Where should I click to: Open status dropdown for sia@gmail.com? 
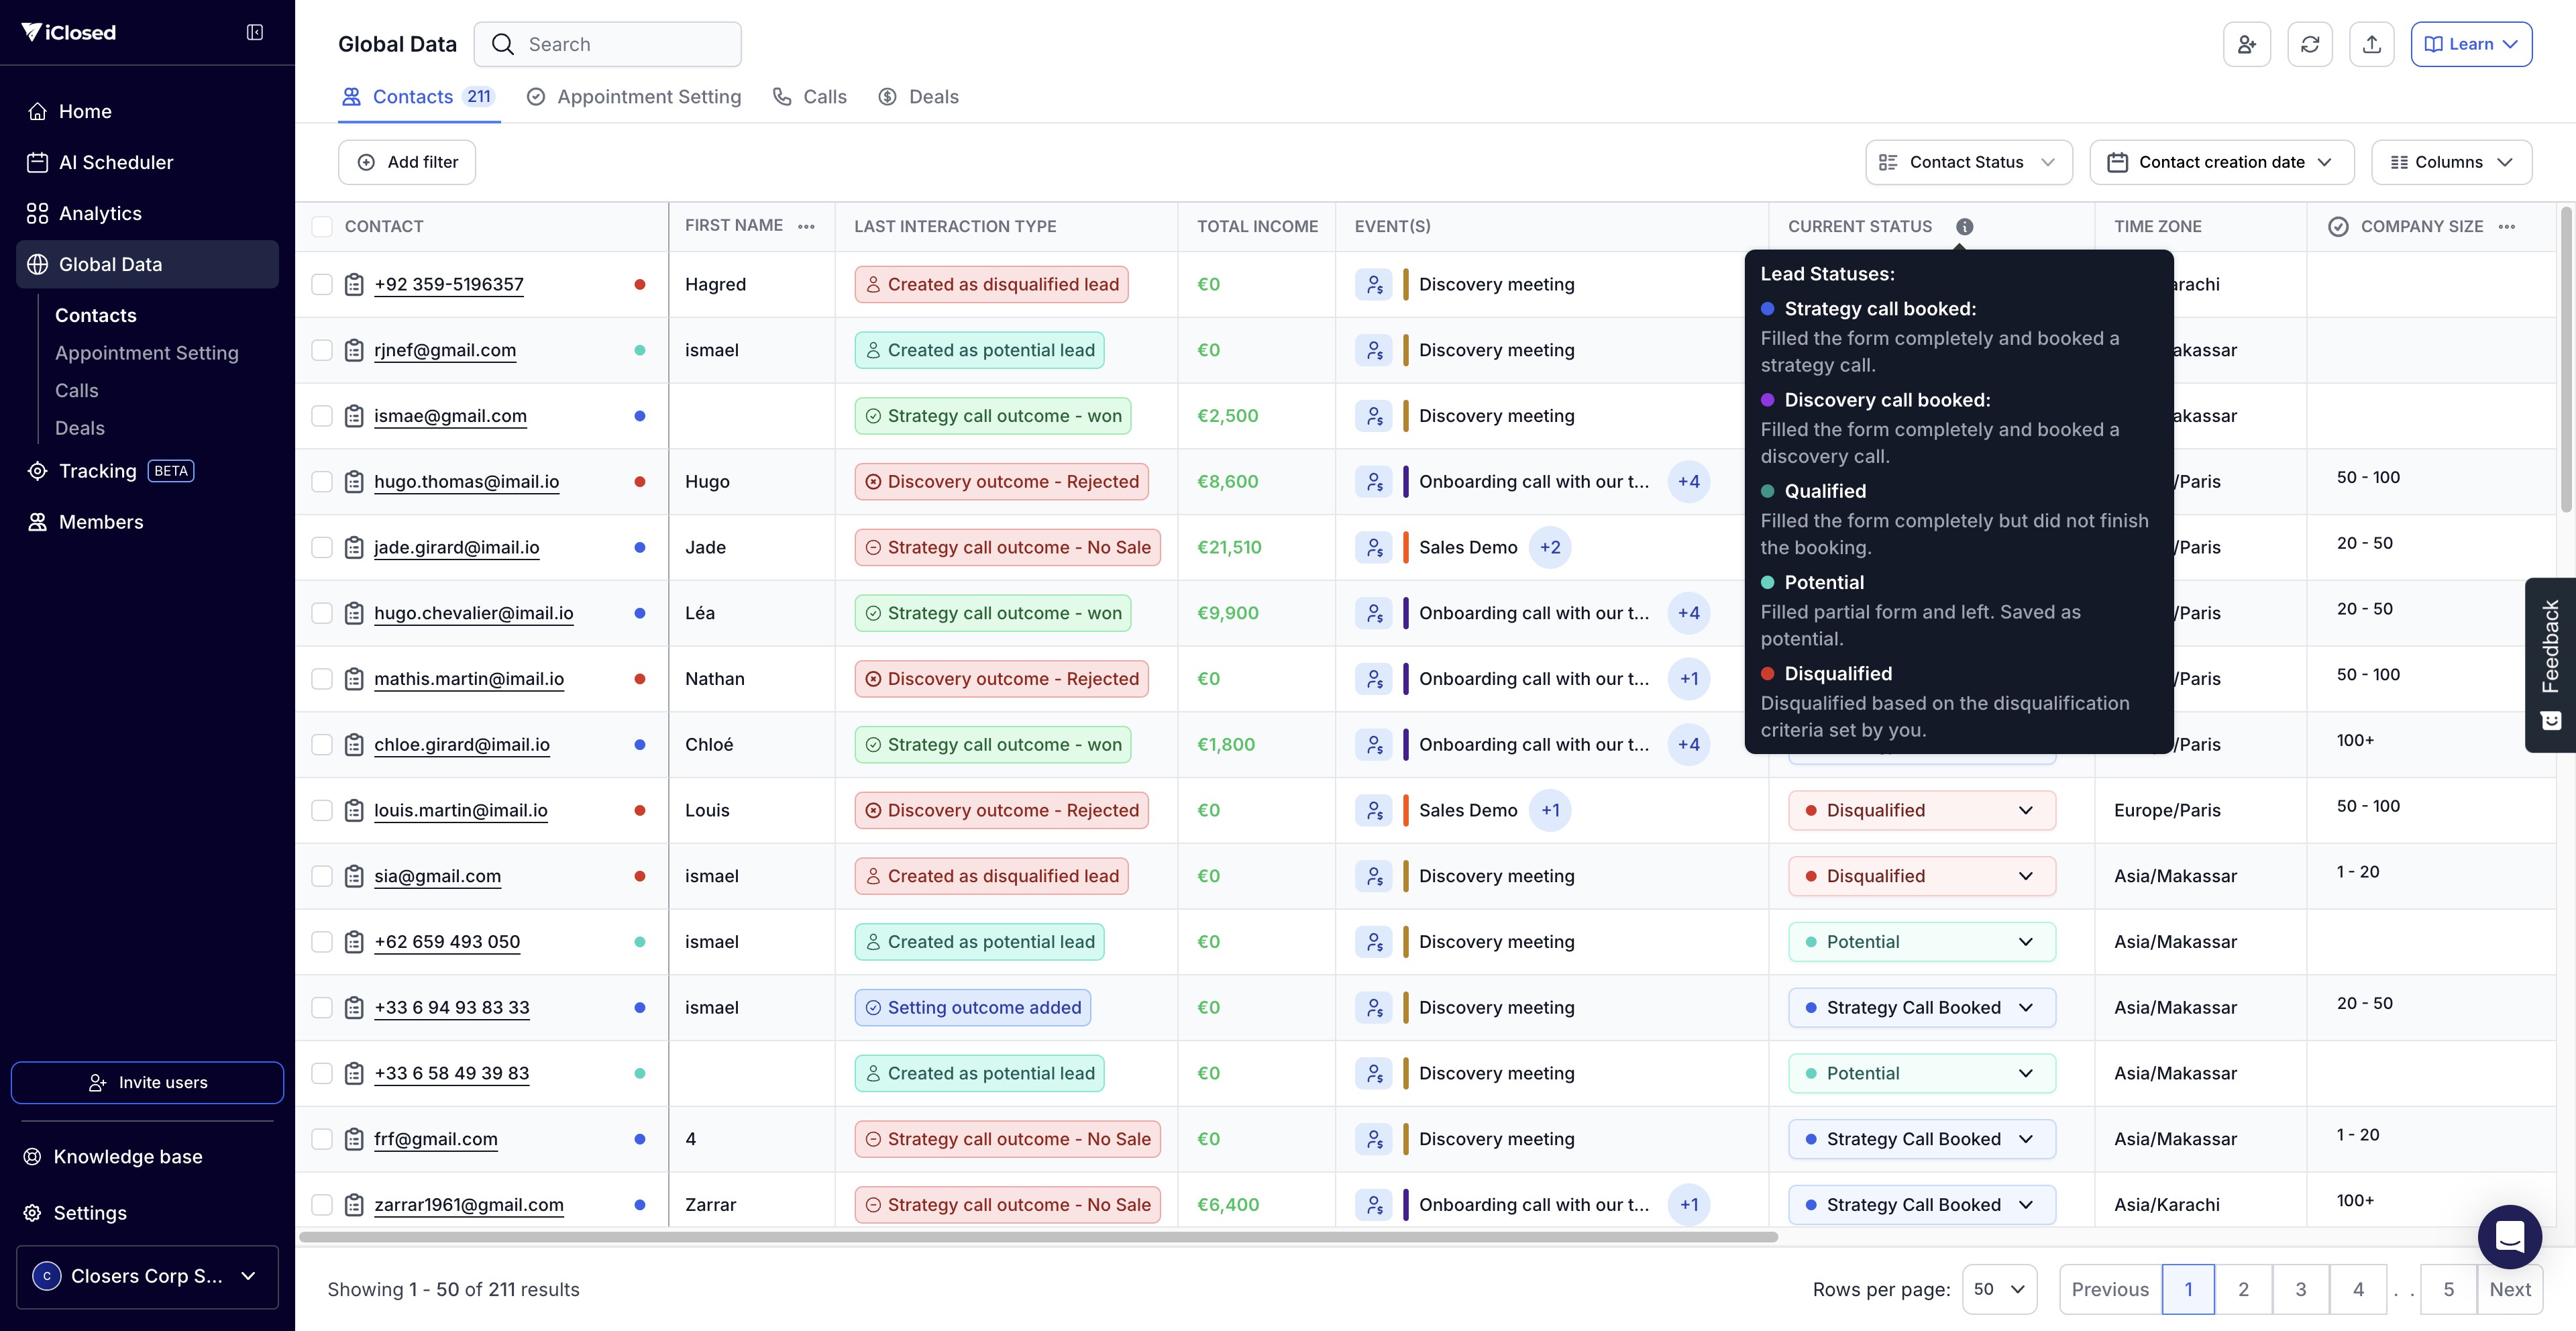pos(1921,876)
